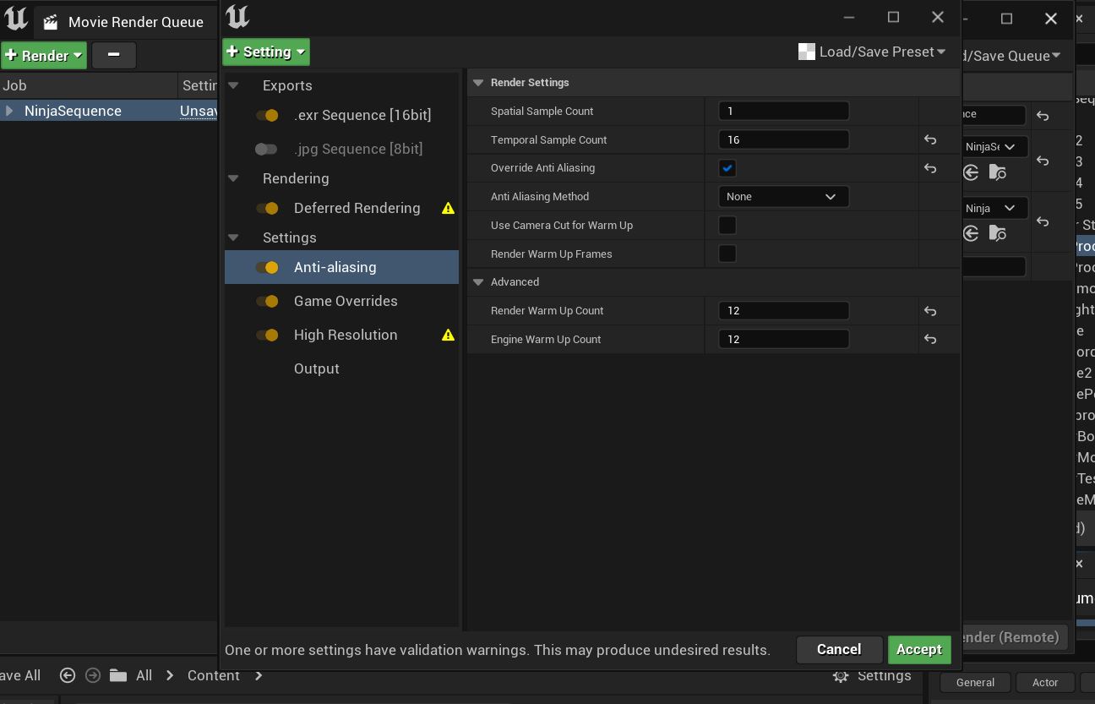1095x704 pixels.
Task: Uncheck Override Anti Aliasing checkbox
Action: [727, 168]
